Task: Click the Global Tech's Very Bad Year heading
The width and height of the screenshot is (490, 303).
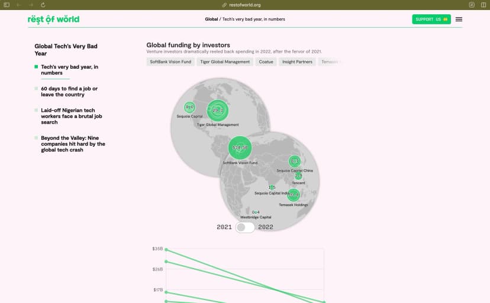Action: (66, 50)
